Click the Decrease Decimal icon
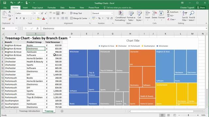The width and height of the screenshot is (209, 117). (x=112, y=18)
